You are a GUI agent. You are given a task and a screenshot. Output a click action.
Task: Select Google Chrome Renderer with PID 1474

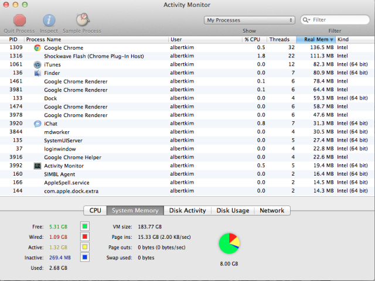tap(187, 107)
